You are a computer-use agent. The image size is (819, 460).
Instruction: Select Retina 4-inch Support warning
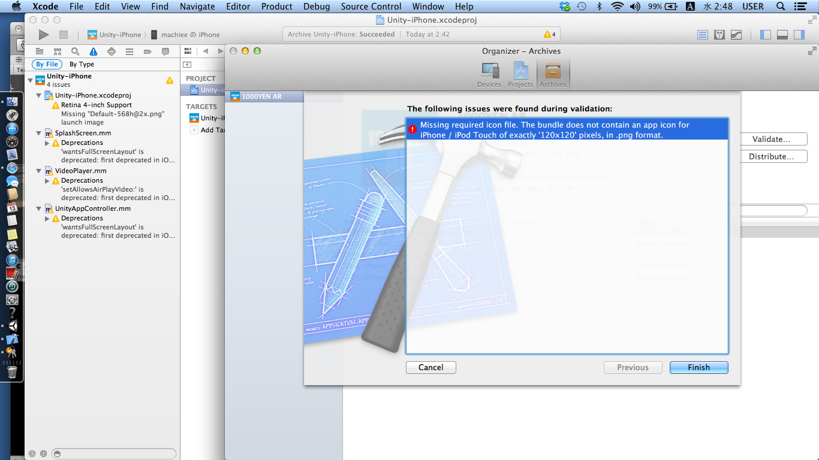[96, 105]
